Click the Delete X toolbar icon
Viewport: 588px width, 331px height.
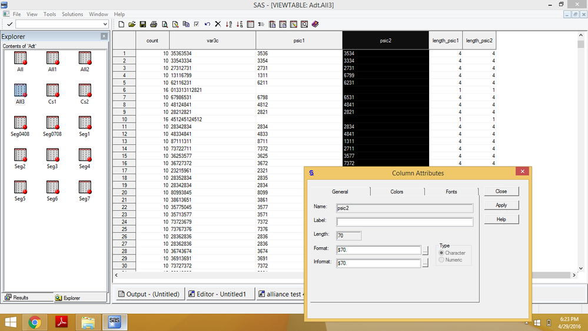218,24
